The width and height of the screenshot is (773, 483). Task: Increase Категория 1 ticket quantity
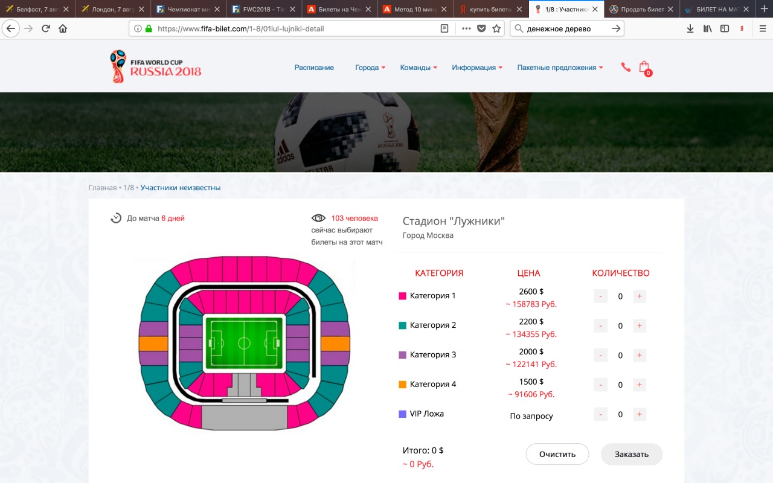tap(640, 296)
